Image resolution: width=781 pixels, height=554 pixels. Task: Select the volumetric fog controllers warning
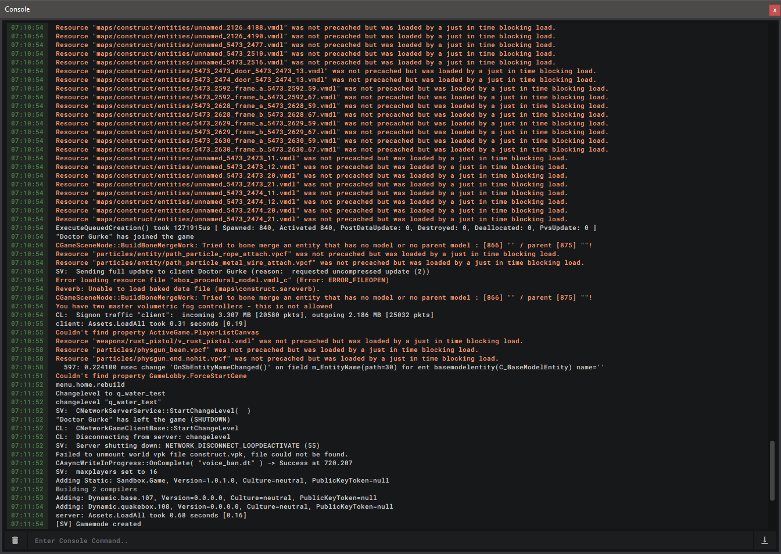[194, 306]
